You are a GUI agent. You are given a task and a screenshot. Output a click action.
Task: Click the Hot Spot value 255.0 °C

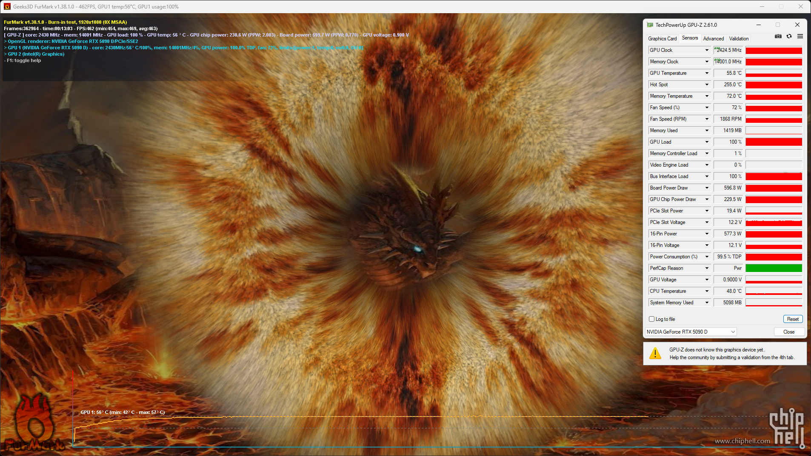click(x=728, y=85)
